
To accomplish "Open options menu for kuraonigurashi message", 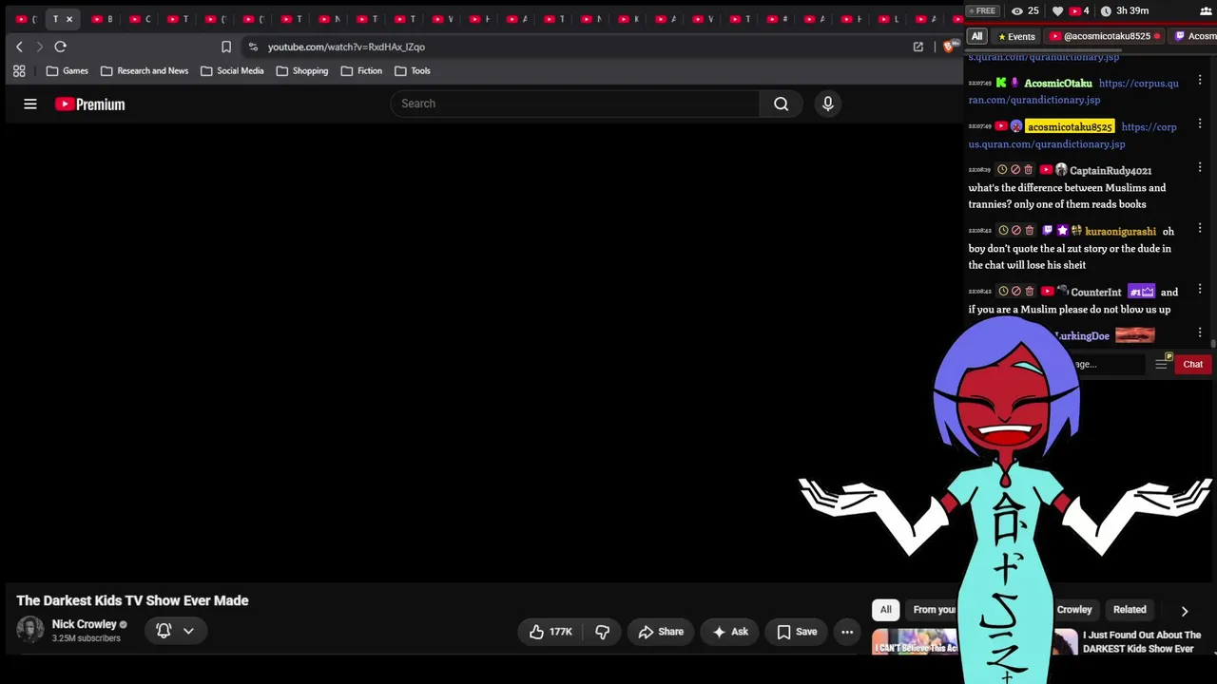I will (1200, 228).
